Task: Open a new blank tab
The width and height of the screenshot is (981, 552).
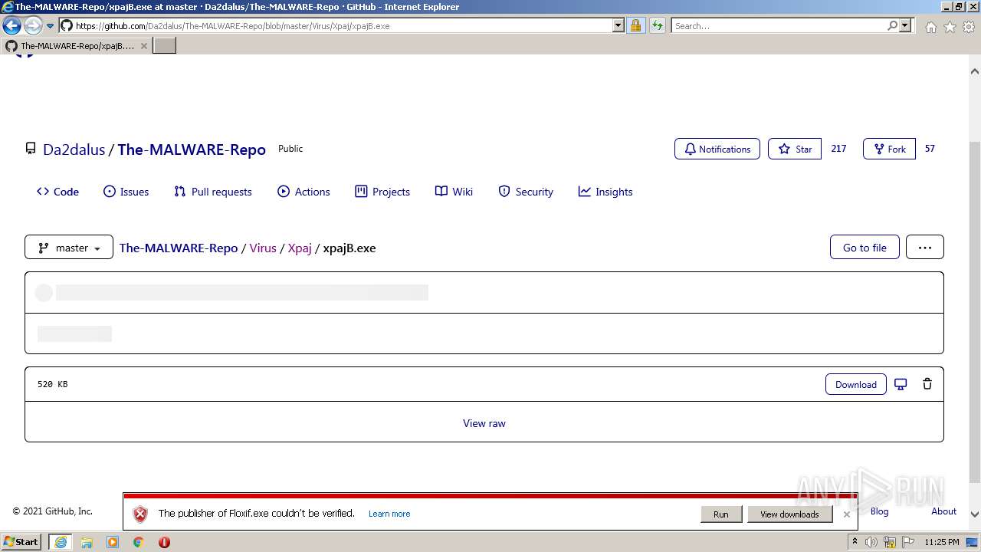Action: tap(165, 45)
